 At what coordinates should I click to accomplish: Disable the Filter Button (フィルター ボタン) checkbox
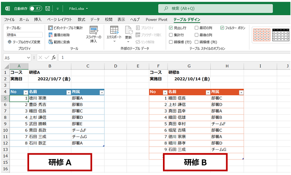tap(222, 28)
